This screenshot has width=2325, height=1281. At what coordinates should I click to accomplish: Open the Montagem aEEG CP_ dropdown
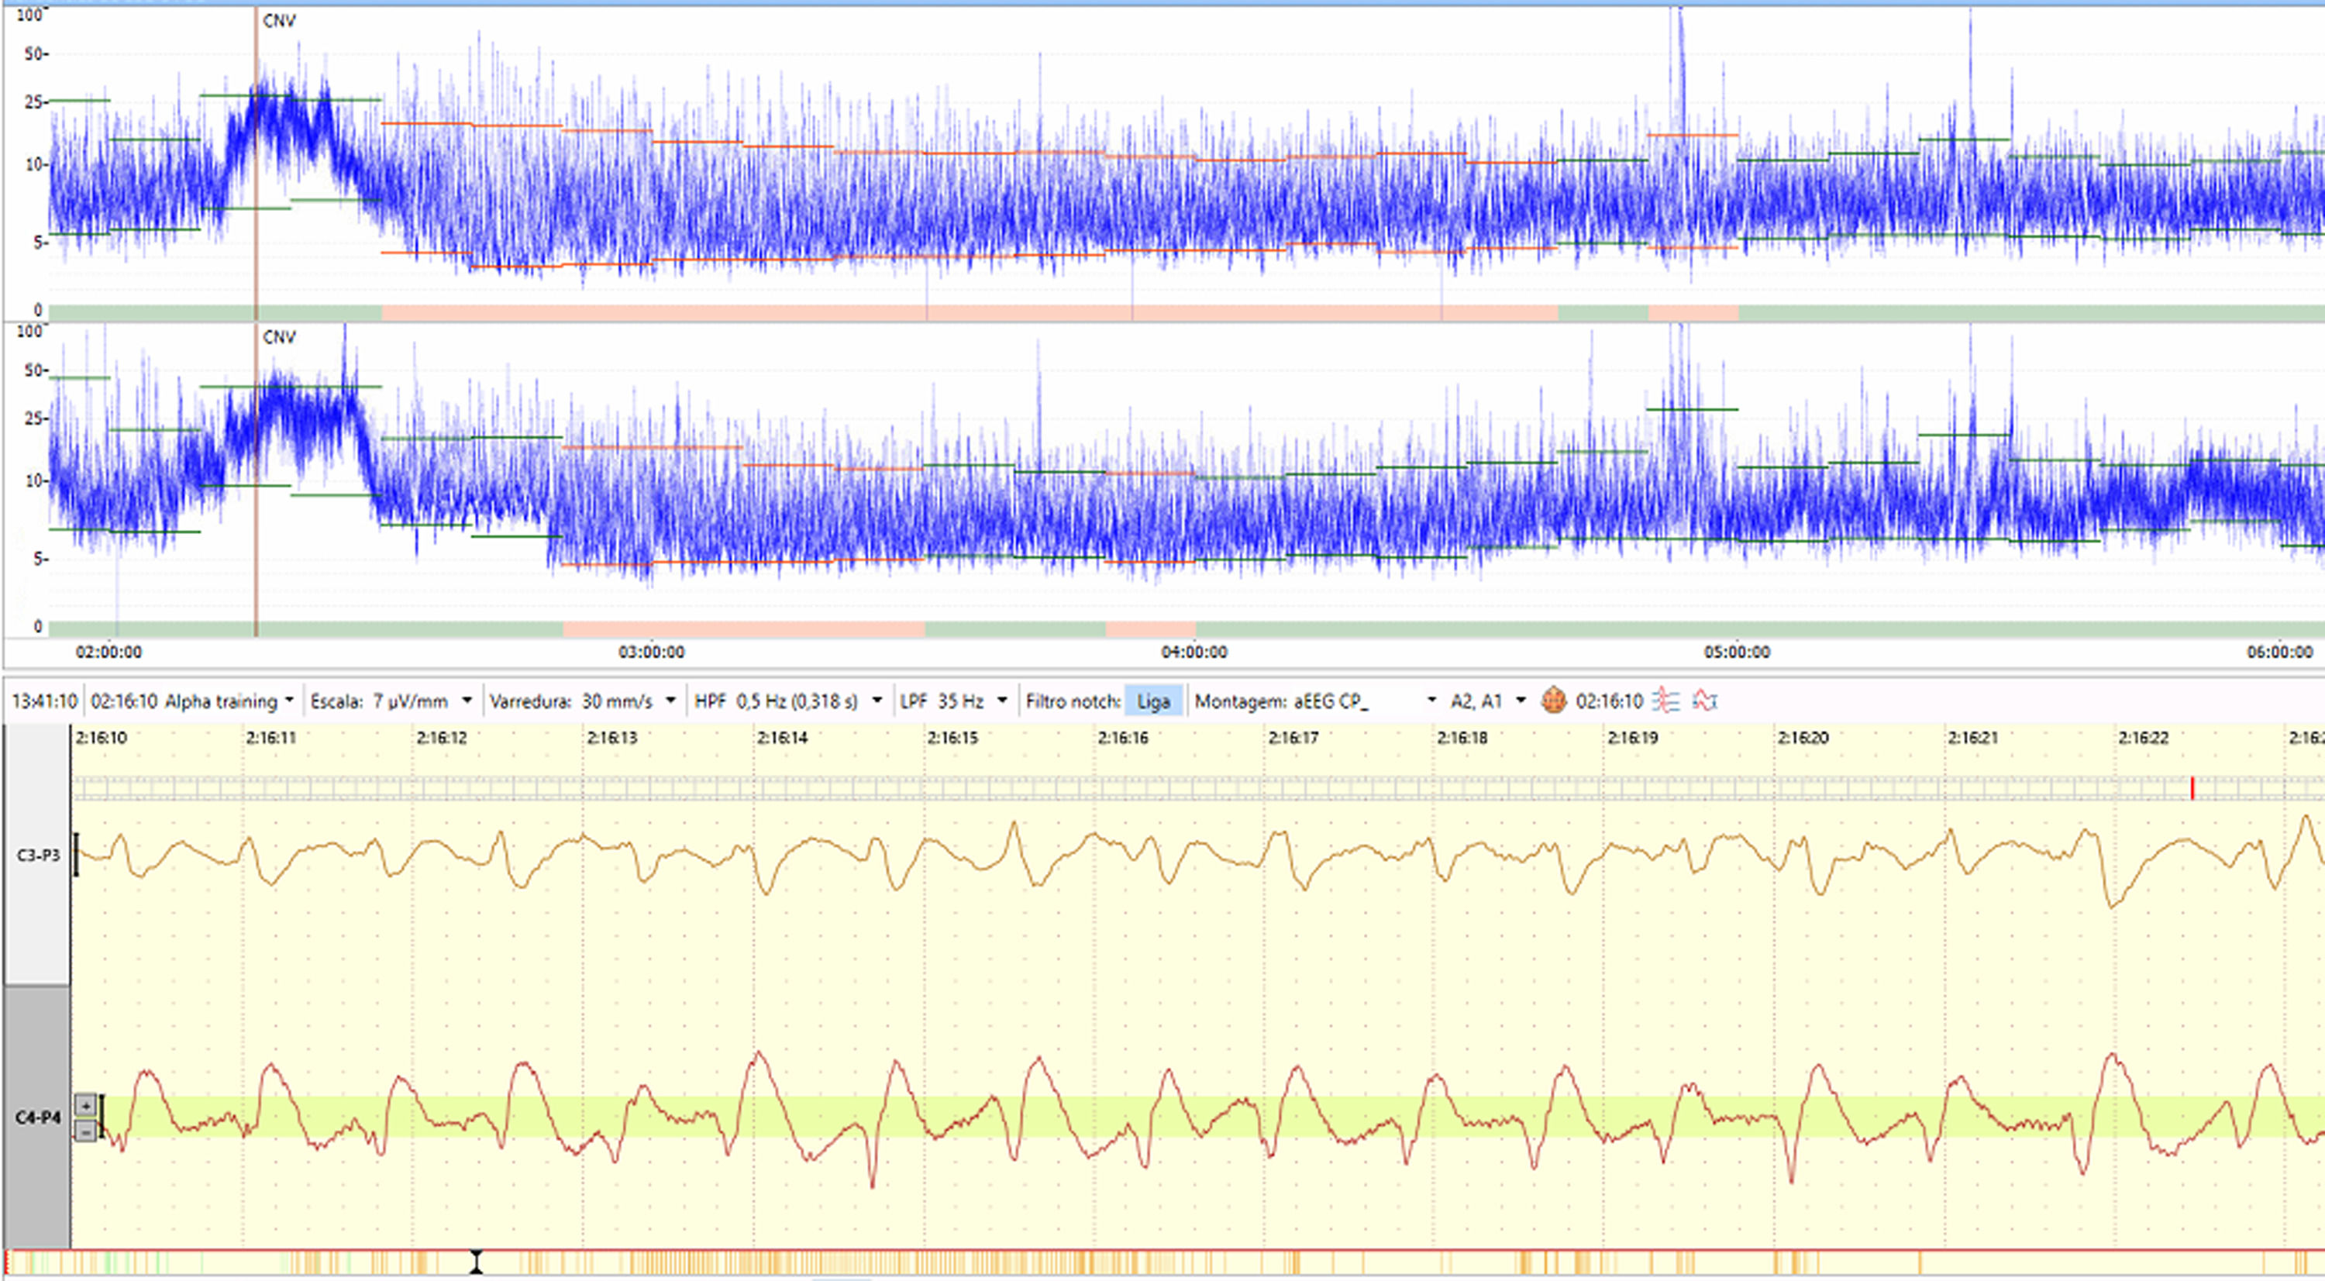click(1431, 701)
